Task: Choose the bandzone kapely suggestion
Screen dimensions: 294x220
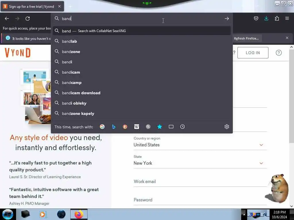Action: (x=142, y=113)
